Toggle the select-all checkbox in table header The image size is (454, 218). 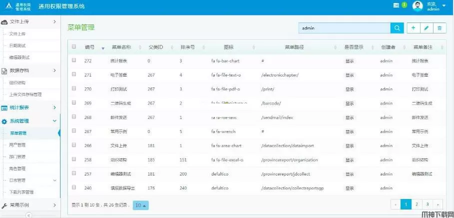coord(74,47)
